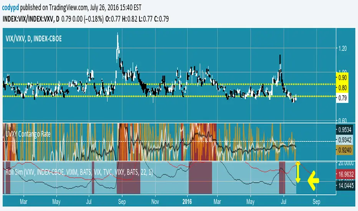This screenshot has height=211, width=358.
Task: Open the codypd author profile link
Action: point(10,8)
